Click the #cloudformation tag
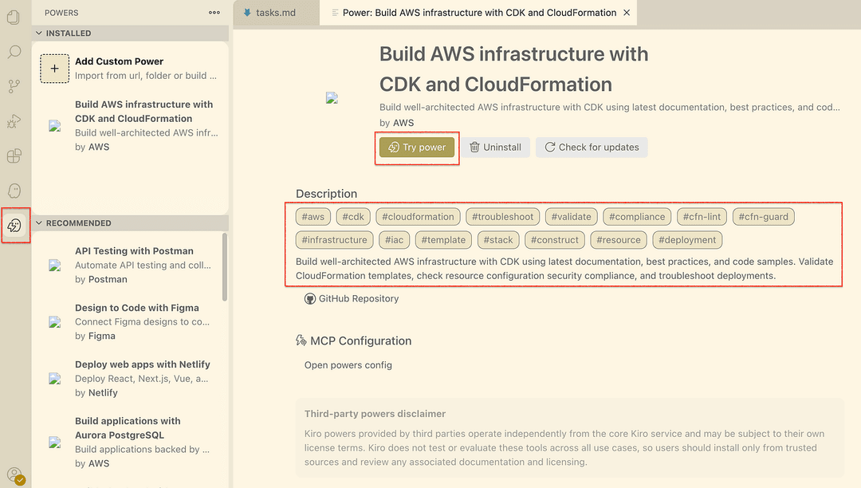The image size is (861, 488). (418, 217)
